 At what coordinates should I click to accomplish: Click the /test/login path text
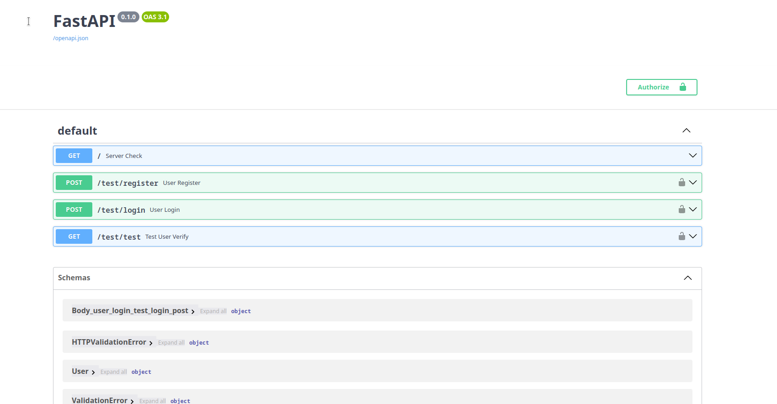121,210
